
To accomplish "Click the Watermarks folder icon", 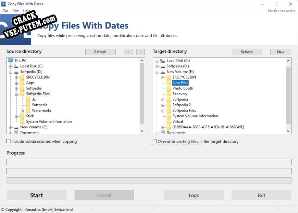I will pos(28,111).
